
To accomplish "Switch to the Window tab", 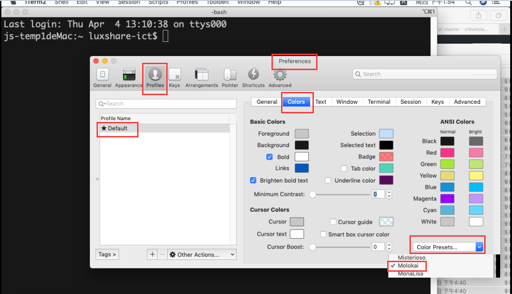I will point(347,102).
